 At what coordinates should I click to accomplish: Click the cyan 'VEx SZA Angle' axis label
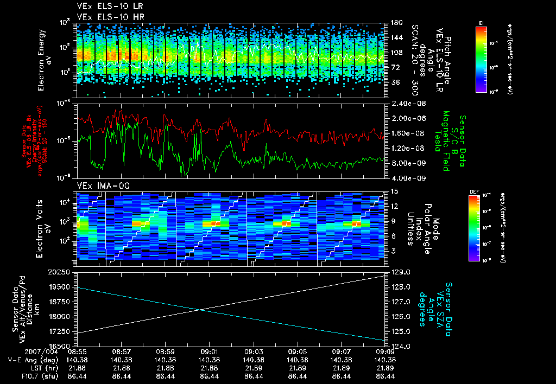pos(436,309)
